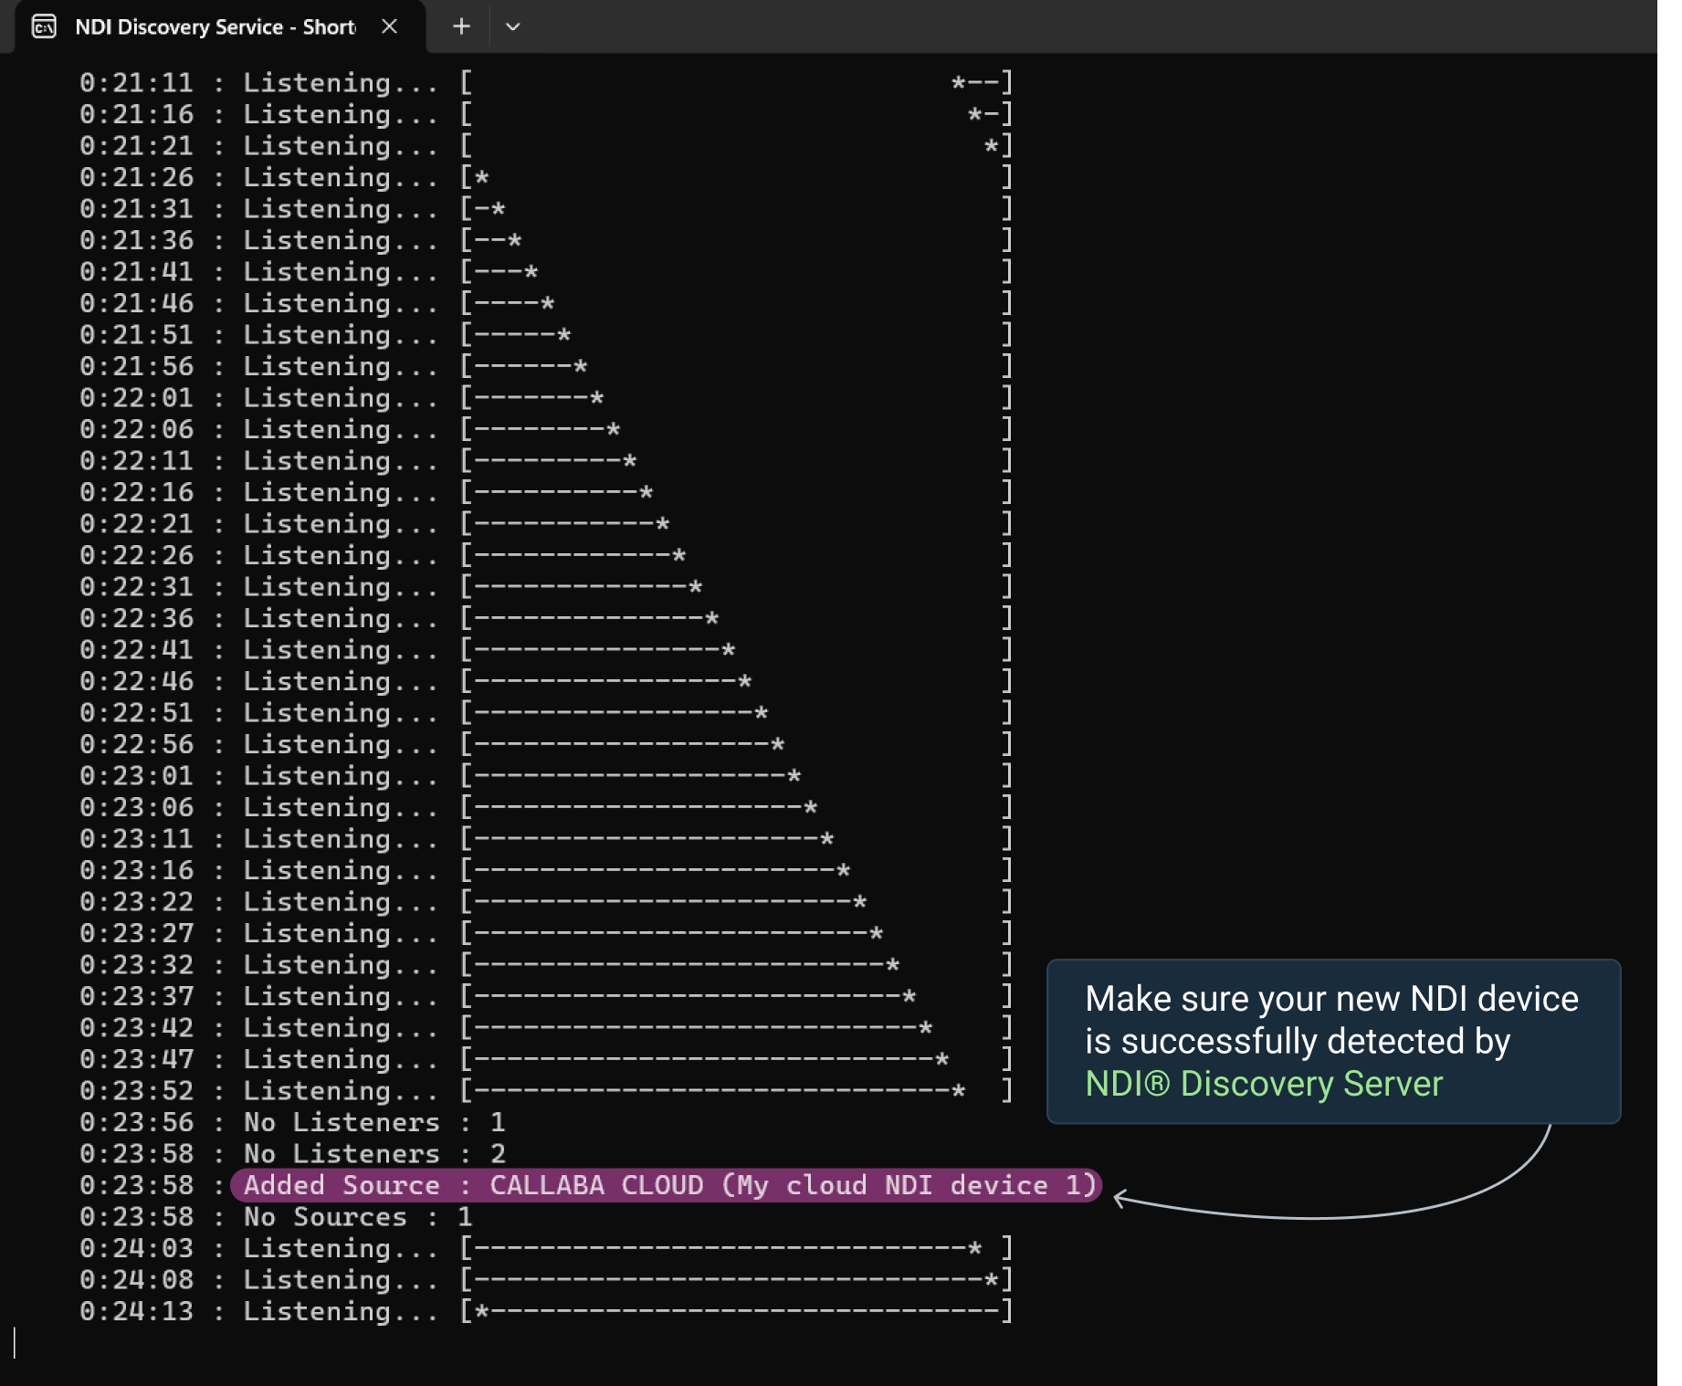
Task: Expand the new tab profile dropdown
Action: [513, 26]
